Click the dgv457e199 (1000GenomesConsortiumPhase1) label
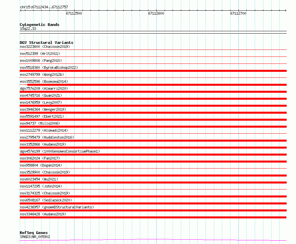The height and width of the screenshot is (244, 296). tap(60, 151)
